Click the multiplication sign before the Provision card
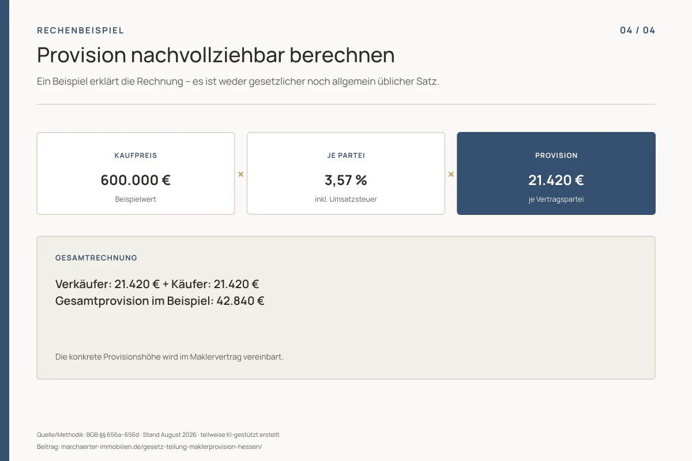The height and width of the screenshot is (461, 692). pos(451,174)
